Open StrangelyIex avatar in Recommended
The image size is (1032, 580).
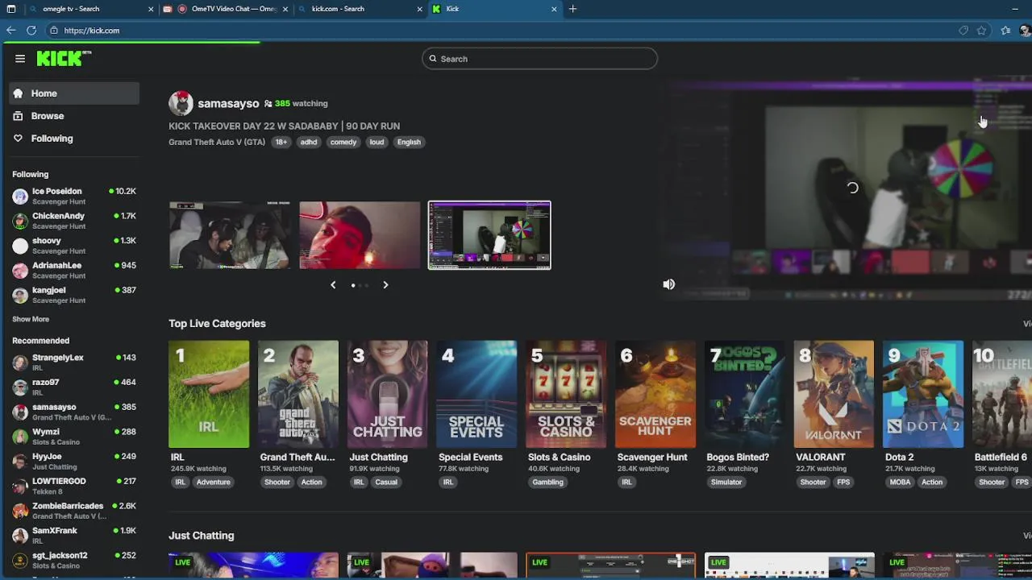(20, 362)
